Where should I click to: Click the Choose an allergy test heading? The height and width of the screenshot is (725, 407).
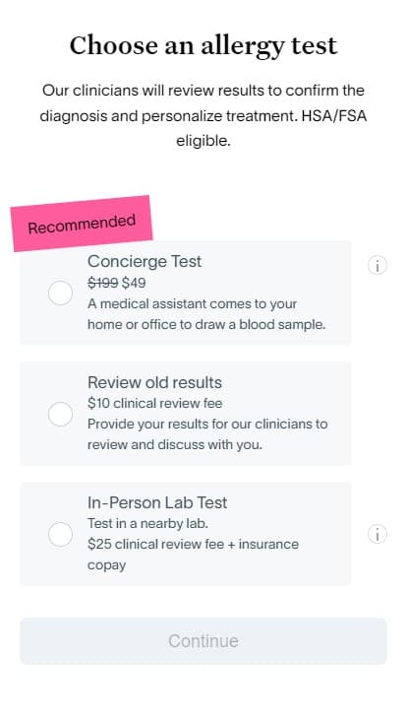point(203,46)
